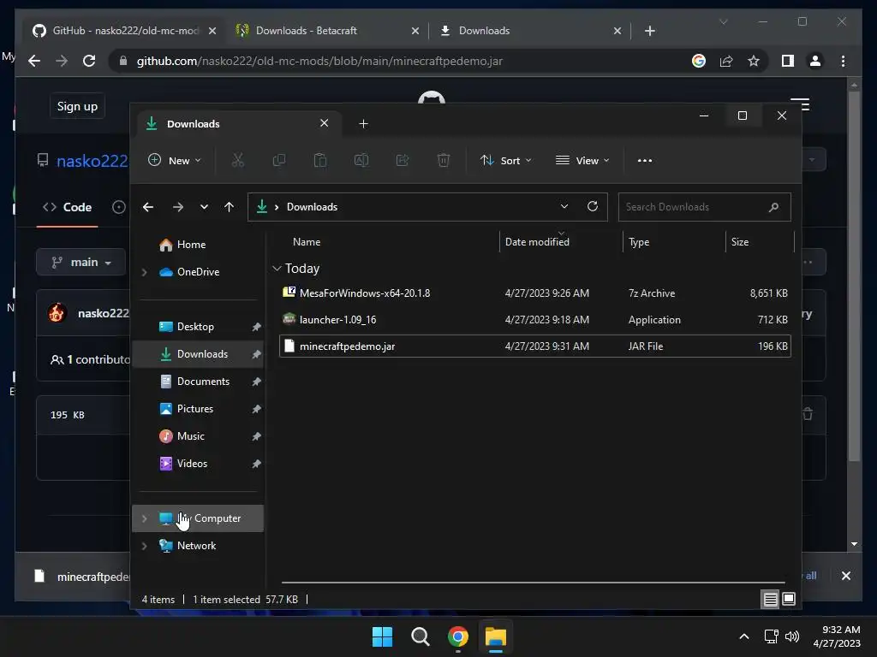This screenshot has width=877, height=657.
Task: Click share this page icon in Chrome
Action: (726, 61)
